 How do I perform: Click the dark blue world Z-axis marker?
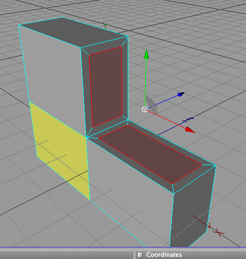point(189,120)
